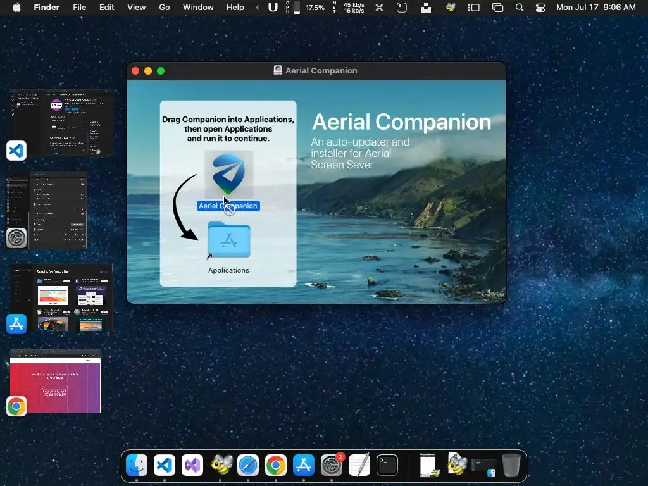Viewport: 648px width, 486px height.
Task: Open the Go menu
Action: coord(165,8)
